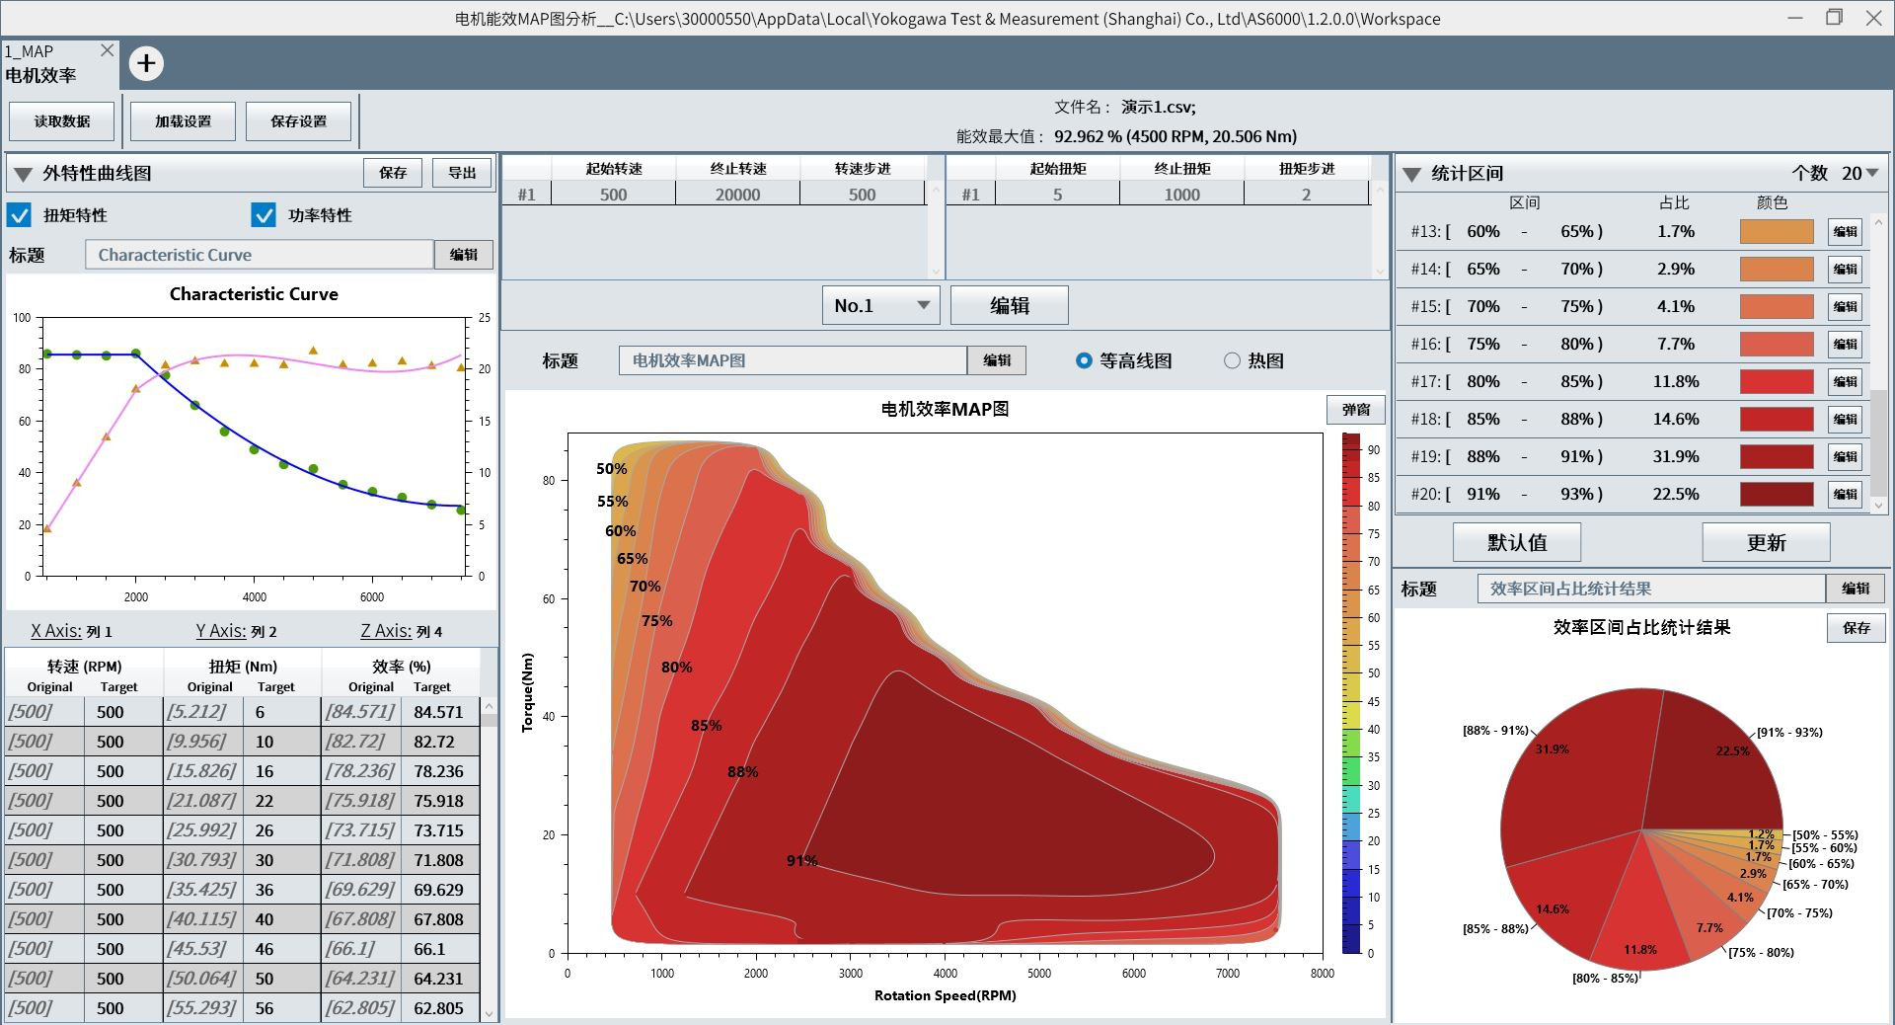This screenshot has width=1895, height=1025.
Task: Select the 等高线图 radio button
Action: (x=1084, y=360)
